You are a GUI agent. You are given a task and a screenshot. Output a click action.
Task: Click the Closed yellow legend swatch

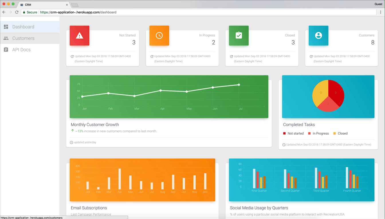[x=335, y=134]
